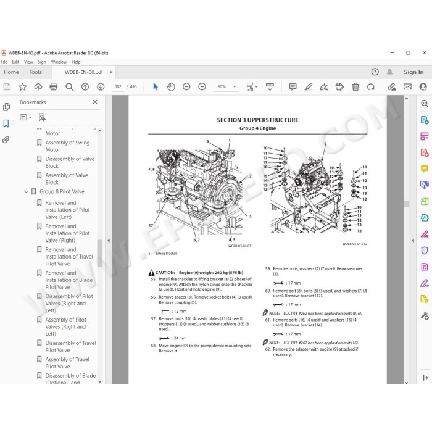Open Assembly of Travel Pilot Valve bookmark
This screenshot has width=432, height=432.
[67, 363]
